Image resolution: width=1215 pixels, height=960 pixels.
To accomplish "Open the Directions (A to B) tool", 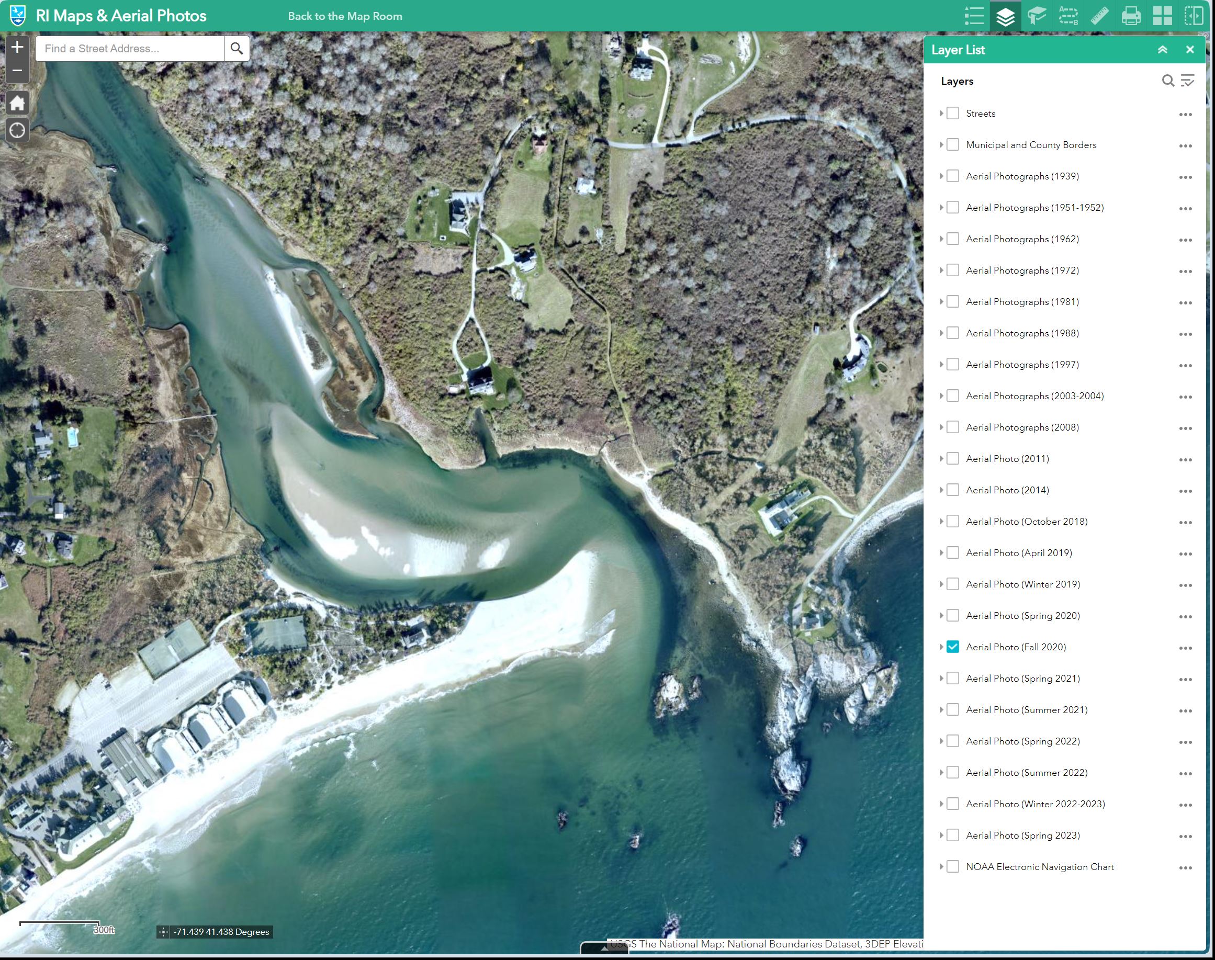I will (1067, 16).
